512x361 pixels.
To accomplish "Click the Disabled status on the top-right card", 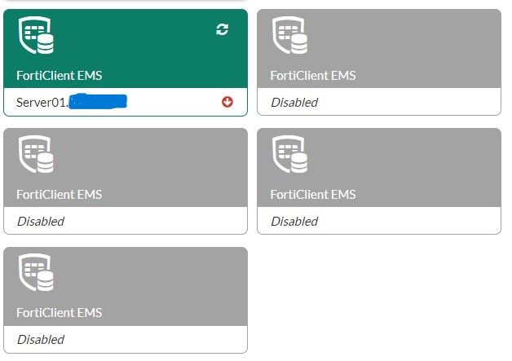I will [294, 102].
